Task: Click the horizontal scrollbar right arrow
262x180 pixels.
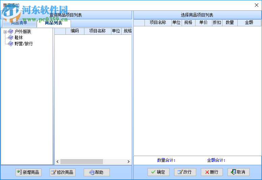Action: point(129,162)
